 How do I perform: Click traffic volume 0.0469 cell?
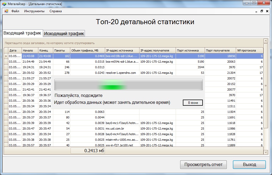pyautogui.click(x=88, y=56)
